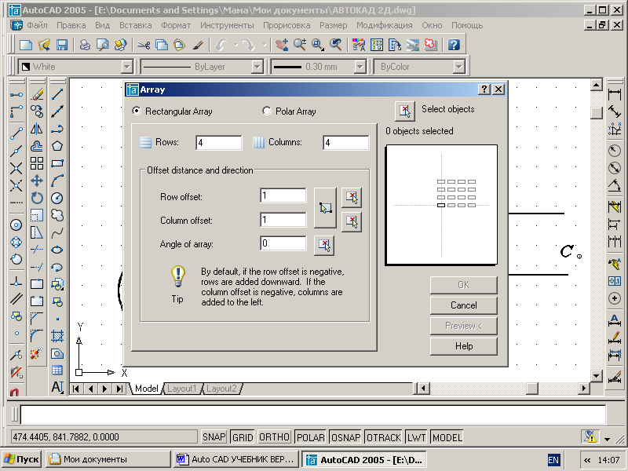Switch to the Layout1 tab
Image resolution: width=628 pixels, height=471 pixels.
click(182, 389)
